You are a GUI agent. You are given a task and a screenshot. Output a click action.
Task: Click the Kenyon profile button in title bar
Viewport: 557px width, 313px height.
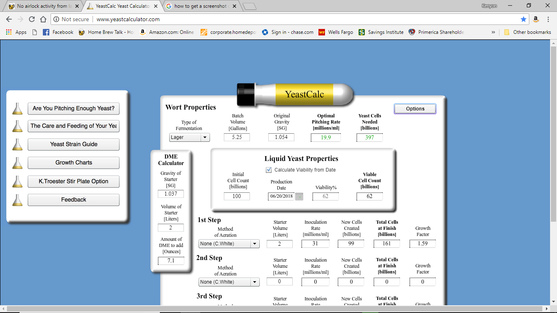coord(489,6)
